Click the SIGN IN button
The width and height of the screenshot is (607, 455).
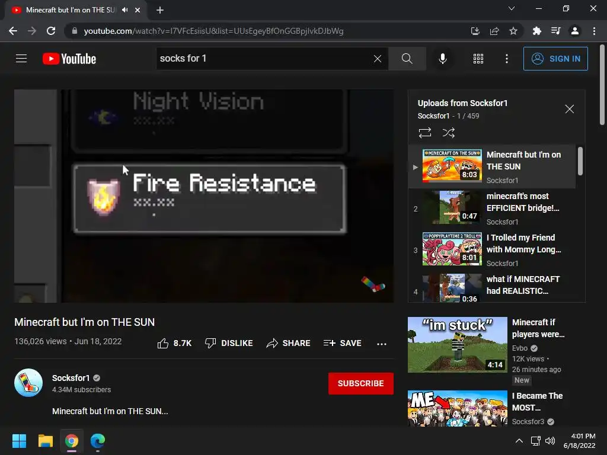point(555,59)
